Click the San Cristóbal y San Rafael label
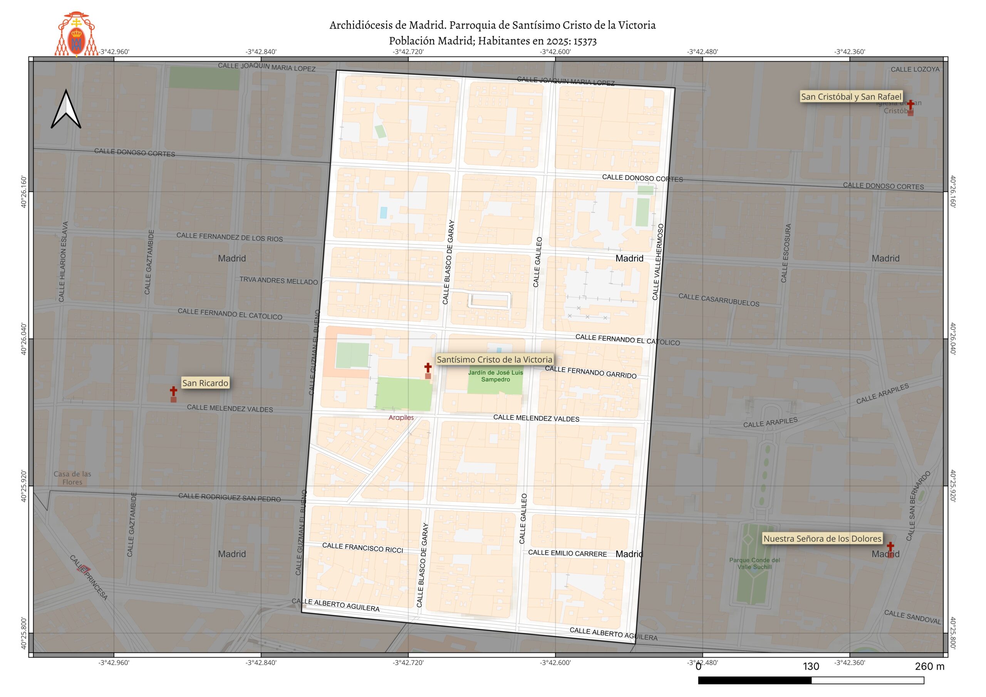Screen dimensions: 986x697 click(x=851, y=97)
